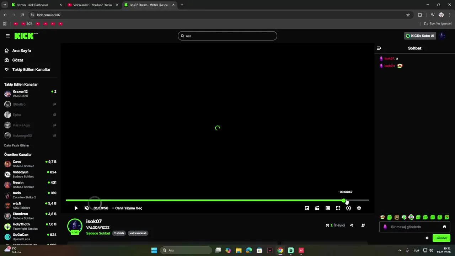
Task: Insert the last quick emote above chat input
Action: tap(447, 217)
